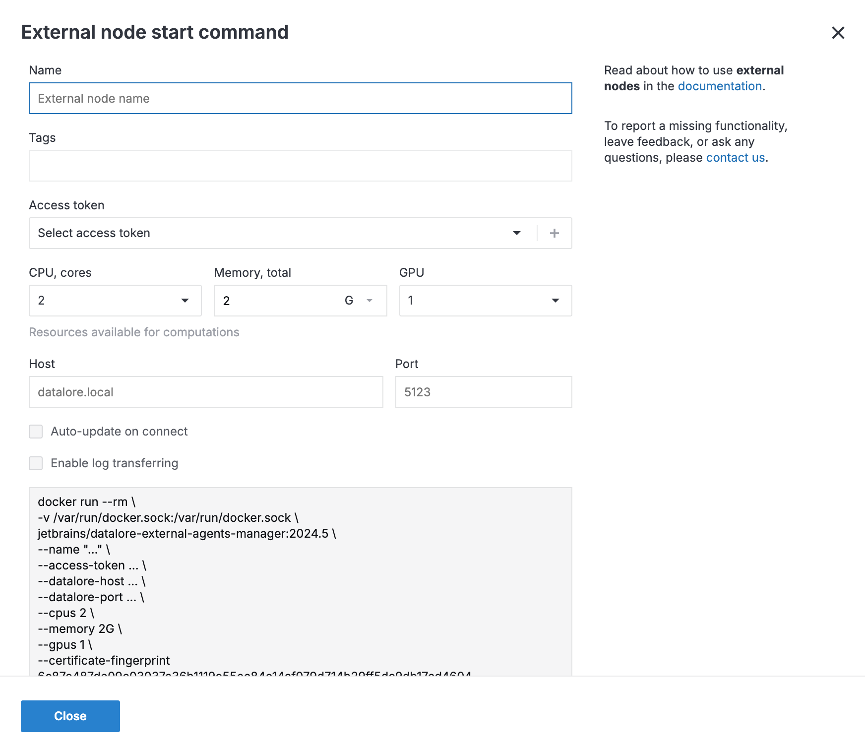Viewport: 865px width, 751px height.
Task: Add a new access token with the plus icon
Action: (x=554, y=233)
